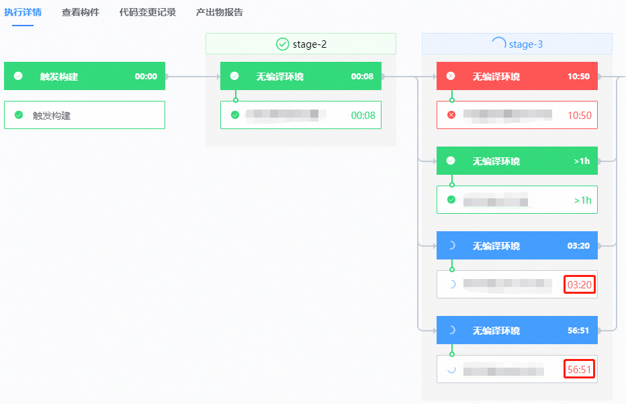
Task: Click loading spinner icon in stage-3 header
Action: (x=498, y=43)
